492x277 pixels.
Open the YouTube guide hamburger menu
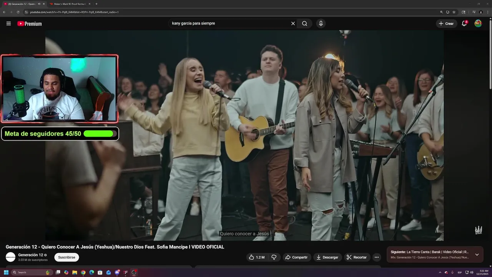pos(8,23)
